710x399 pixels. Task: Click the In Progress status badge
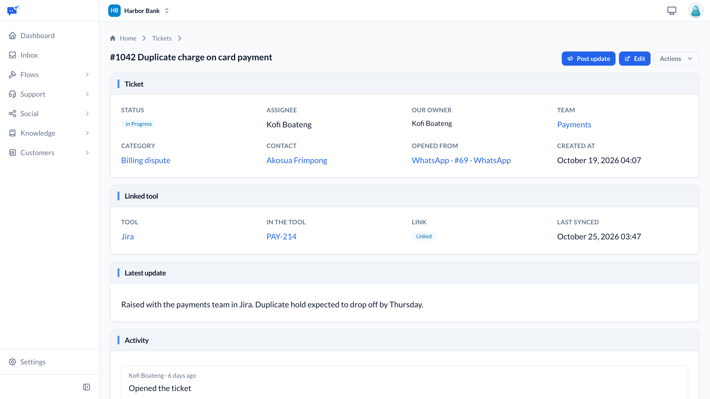tap(138, 124)
